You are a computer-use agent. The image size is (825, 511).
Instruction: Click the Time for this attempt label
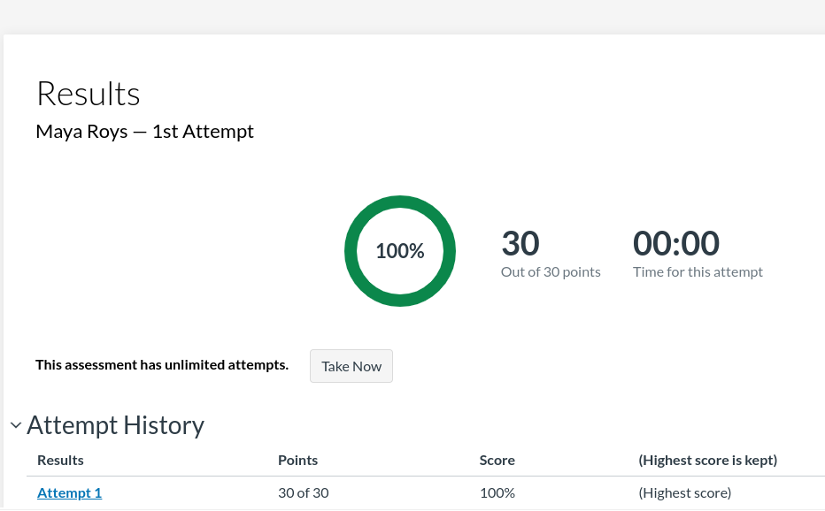(x=698, y=272)
